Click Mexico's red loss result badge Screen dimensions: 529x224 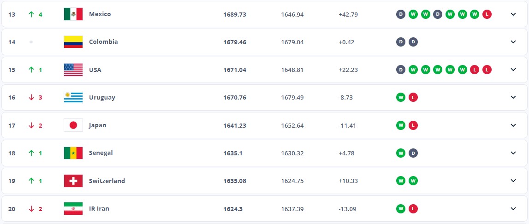click(x=487, y=14)
